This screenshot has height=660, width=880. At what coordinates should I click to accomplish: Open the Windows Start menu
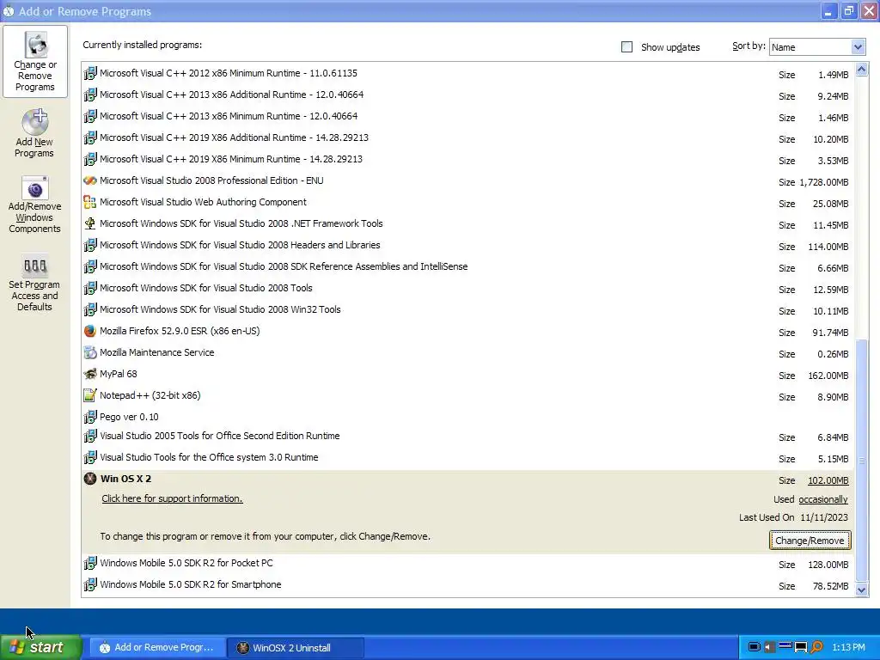(x=41, y=647)
